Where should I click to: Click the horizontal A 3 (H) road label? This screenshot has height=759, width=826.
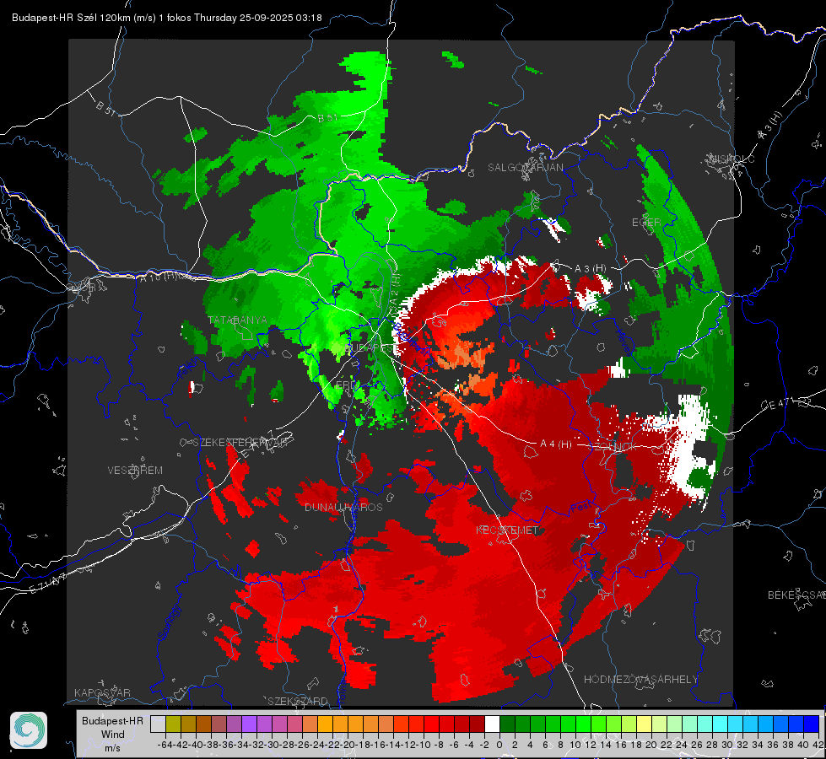pos(590,269)
